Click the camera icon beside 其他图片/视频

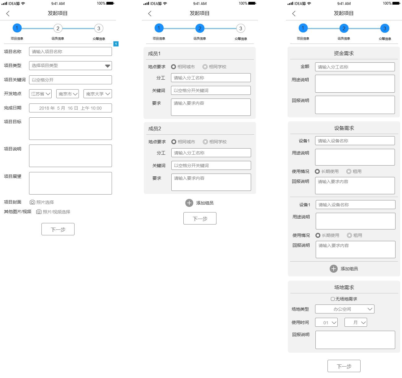pos(39,212)
